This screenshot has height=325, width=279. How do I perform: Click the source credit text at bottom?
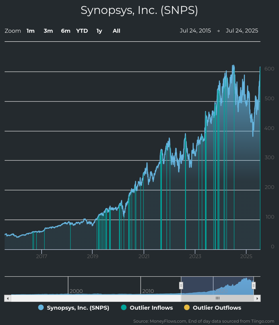(204, 321)
